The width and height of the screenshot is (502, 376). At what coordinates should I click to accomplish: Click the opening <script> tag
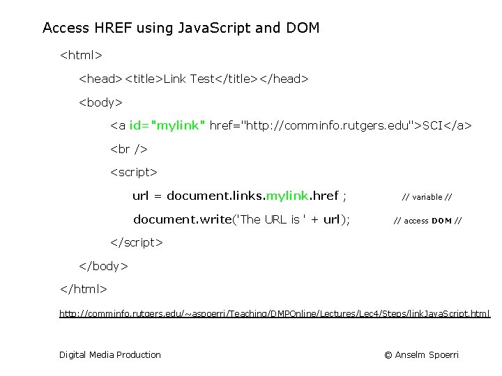pyautogui.click(x=134, y=173)
